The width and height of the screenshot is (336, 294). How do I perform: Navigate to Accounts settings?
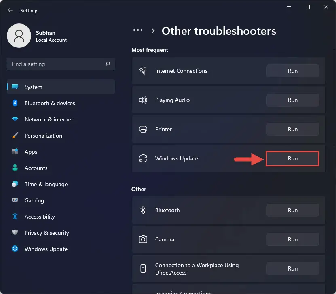tap(61, 168)
